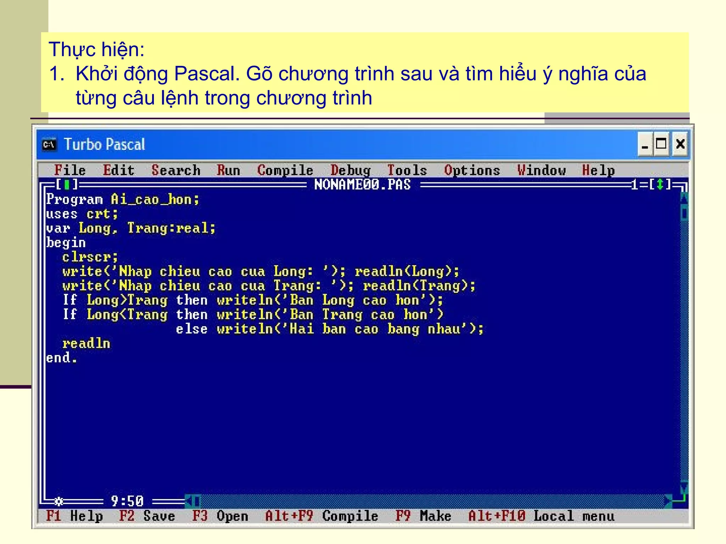This screenshot has height=544, width=726.
Task: Open the Search menu
Action: pyautogui.click(x=176, y=170)
